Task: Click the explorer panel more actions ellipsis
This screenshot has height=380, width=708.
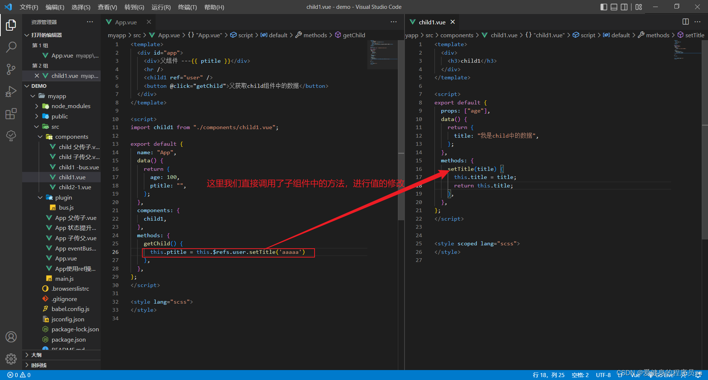Action: (x=90, y=22)
